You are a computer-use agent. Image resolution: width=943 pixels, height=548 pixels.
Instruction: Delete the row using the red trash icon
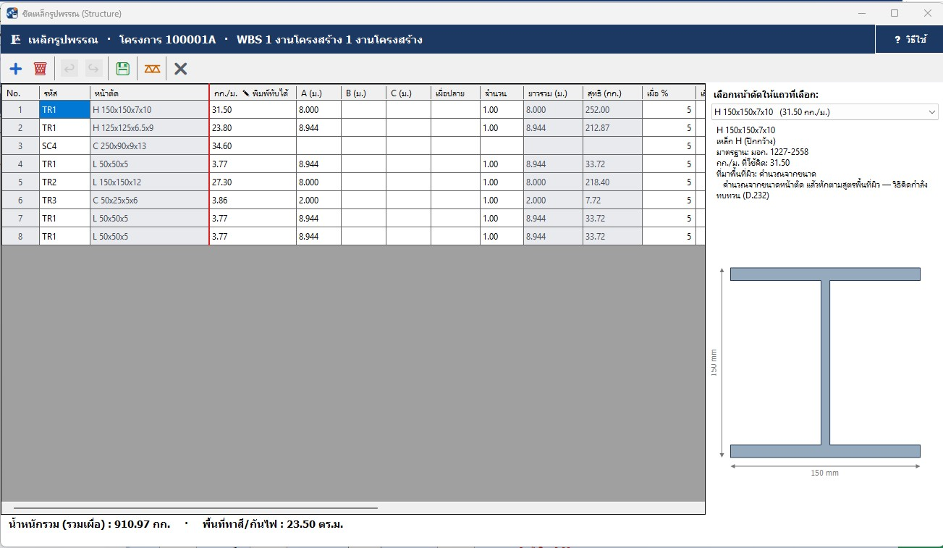click(41, 69)
